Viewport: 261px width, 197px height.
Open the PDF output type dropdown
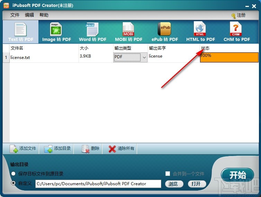[x=130, y=57]
